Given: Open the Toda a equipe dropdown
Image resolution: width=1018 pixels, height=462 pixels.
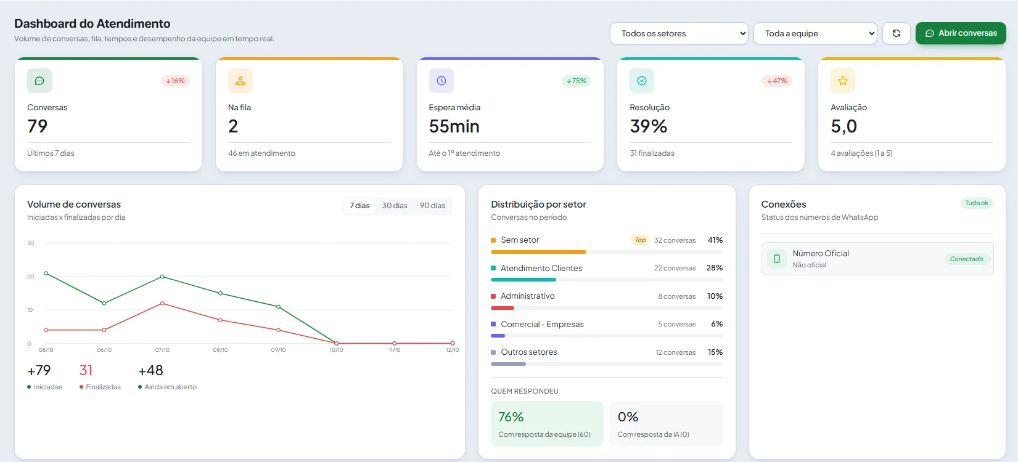Looking at the screenshot, I should [x=815, y=33].
